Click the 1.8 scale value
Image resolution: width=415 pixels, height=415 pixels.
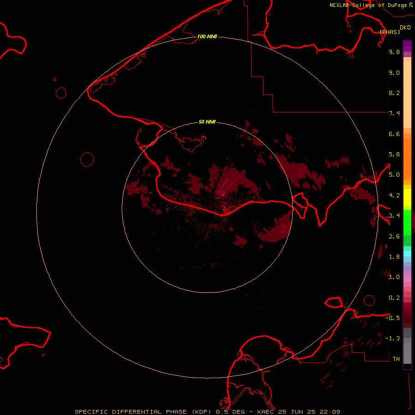click(394, 257)
